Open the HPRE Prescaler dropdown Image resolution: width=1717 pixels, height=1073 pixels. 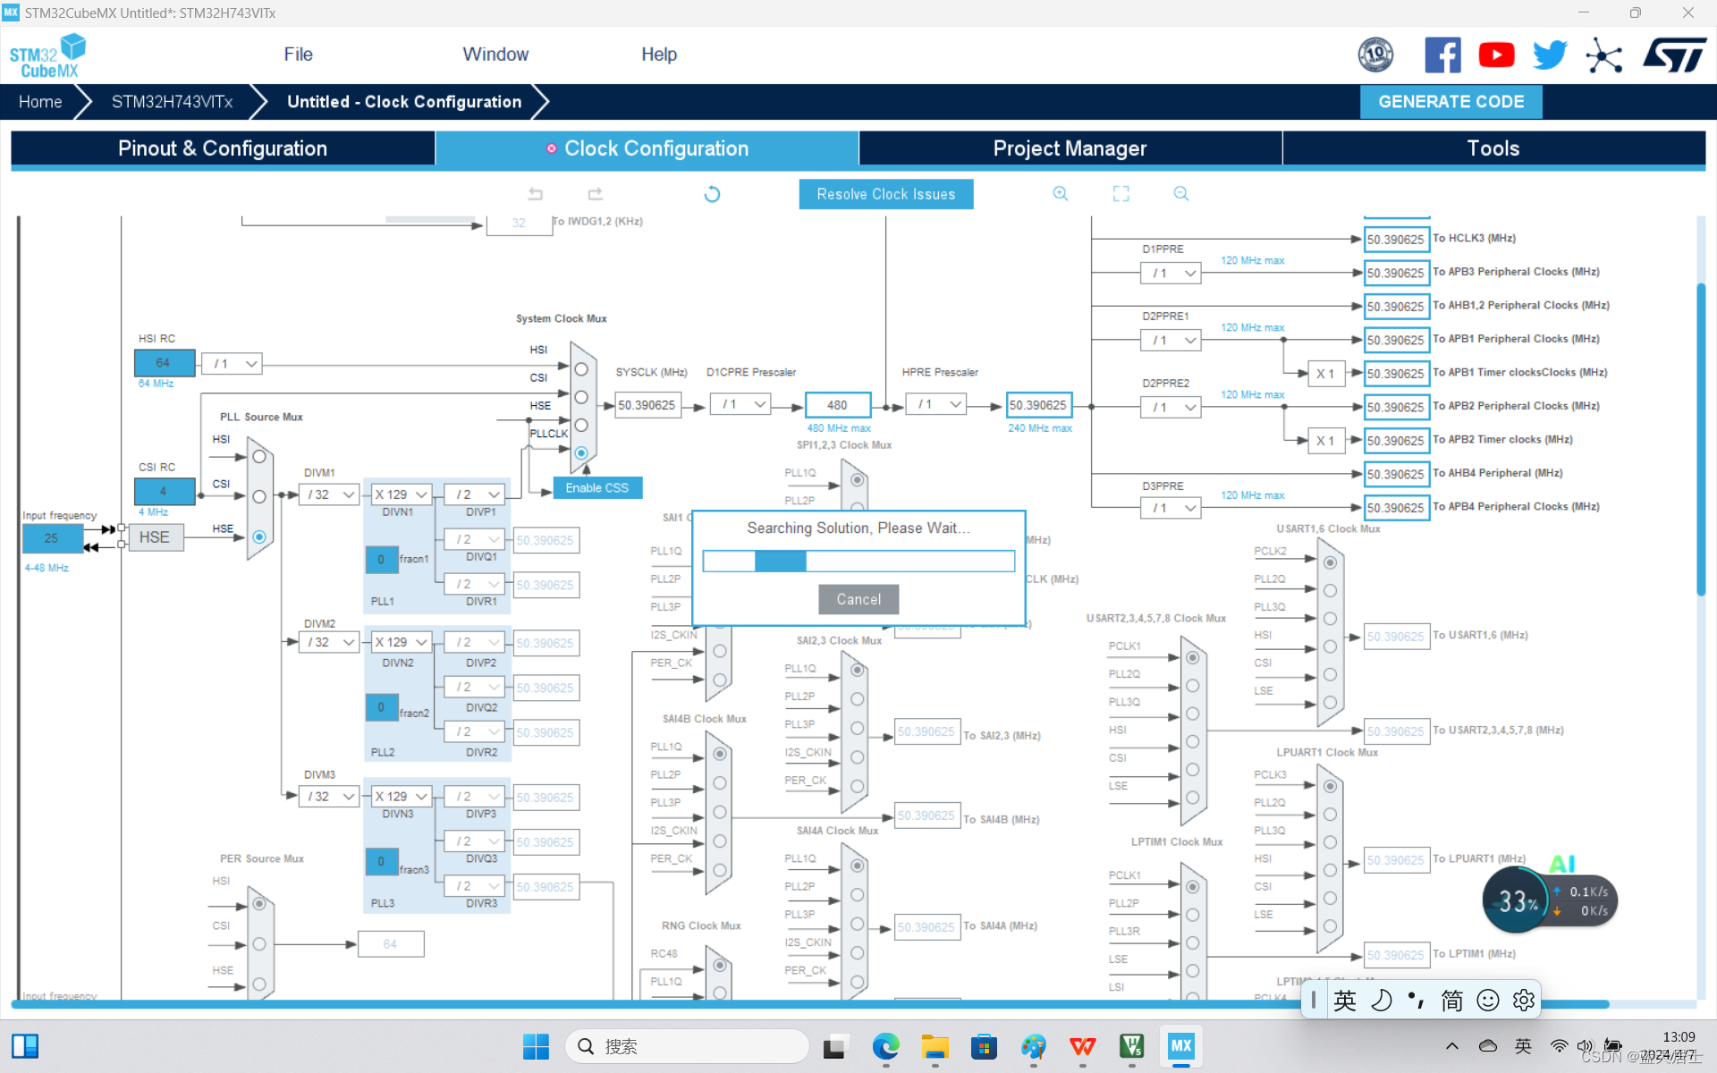937,405
